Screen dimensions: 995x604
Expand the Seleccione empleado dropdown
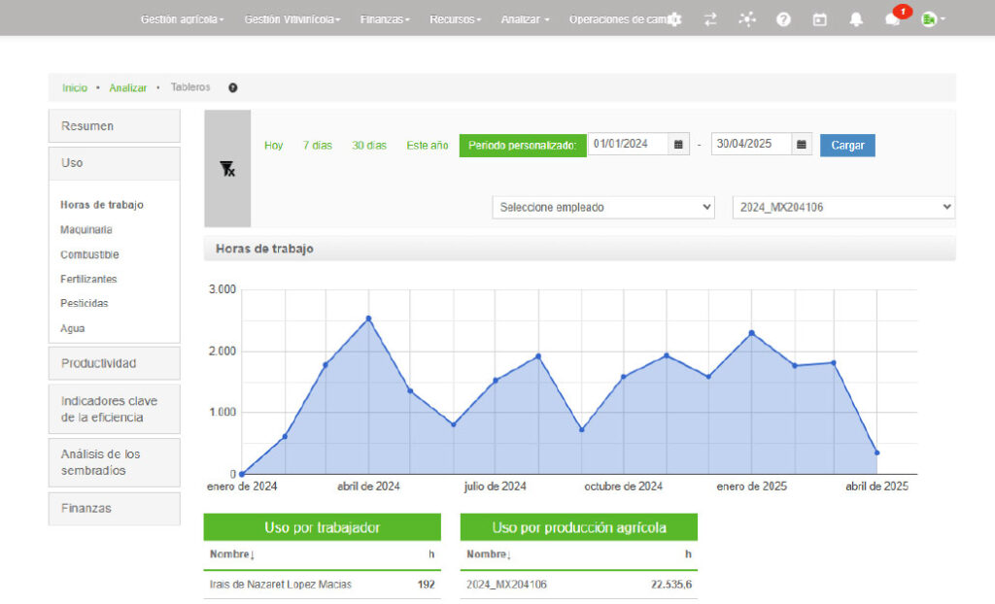tap(604, 207)
